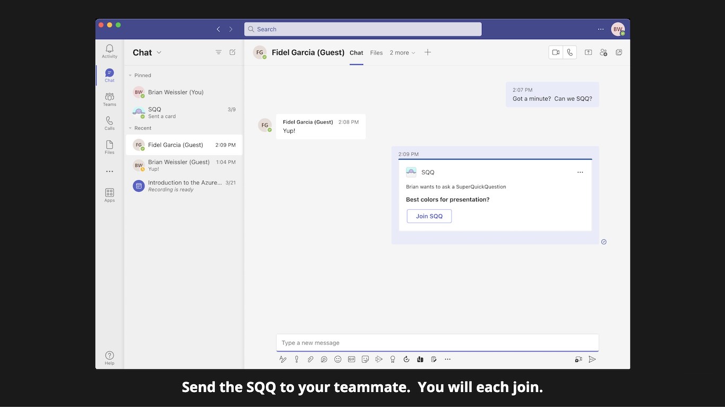Viewport: 725px width, 407px height.
Task: Start an audio call with Fidel
Action: point(569,52)
